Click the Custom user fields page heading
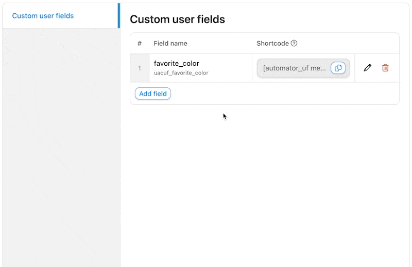This screenshot has height=267, width=412. pyautogui.click(x=177, y=20)
